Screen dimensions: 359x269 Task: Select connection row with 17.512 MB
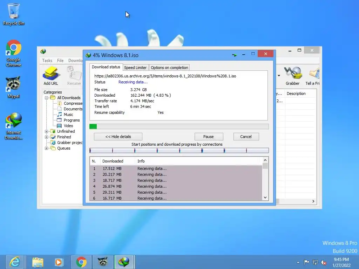tap(176, 168)
